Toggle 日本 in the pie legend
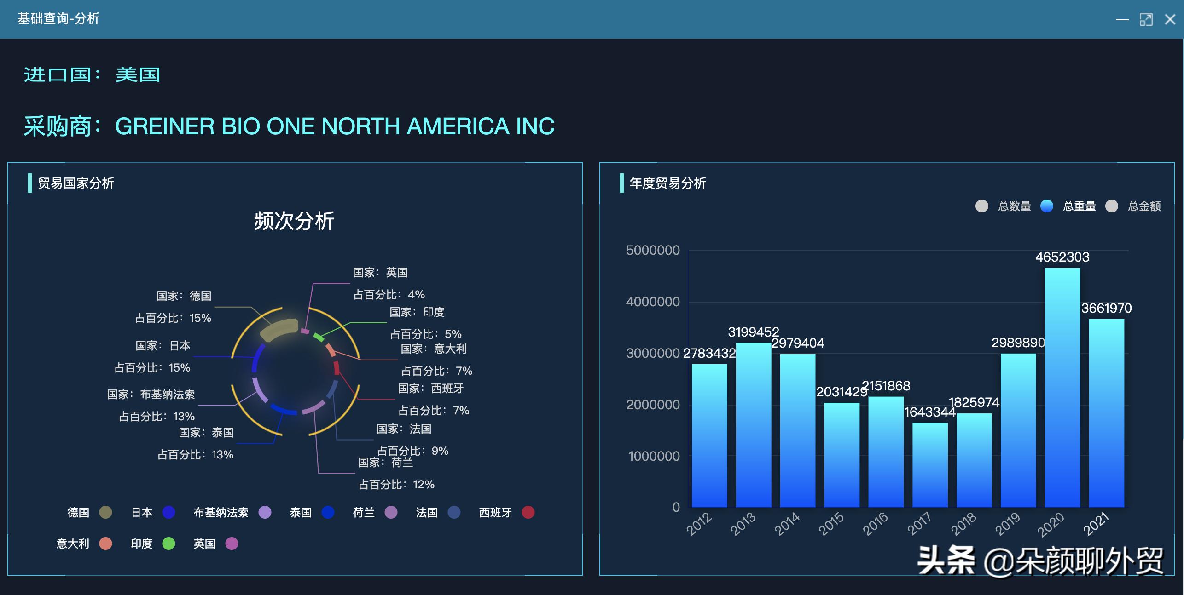 tap(168, 512)
